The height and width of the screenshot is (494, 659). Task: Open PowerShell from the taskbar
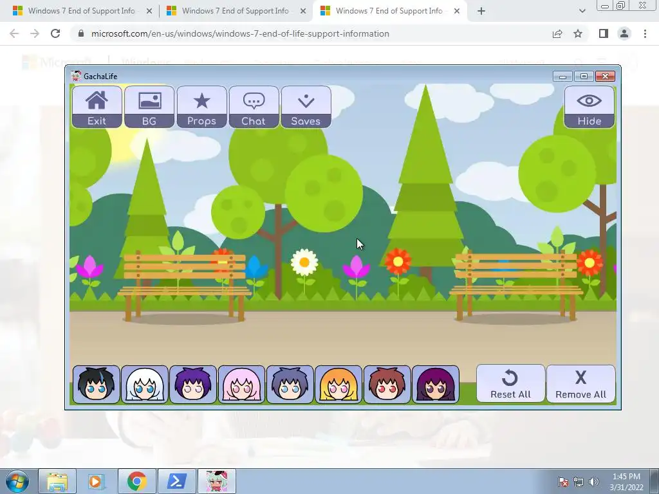click(176, 481)
